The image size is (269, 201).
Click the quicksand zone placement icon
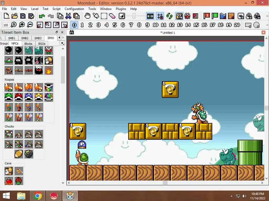231,16
